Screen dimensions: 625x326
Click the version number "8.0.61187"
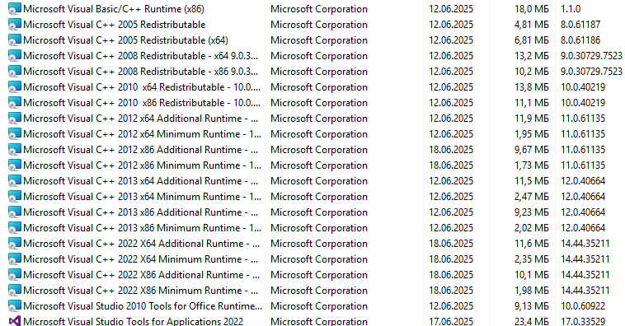(x=580, y=25)
